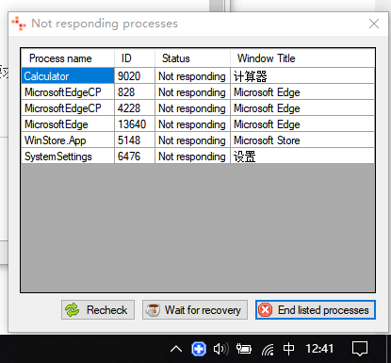Select the SystemSettings process cell

click(68, 157)
